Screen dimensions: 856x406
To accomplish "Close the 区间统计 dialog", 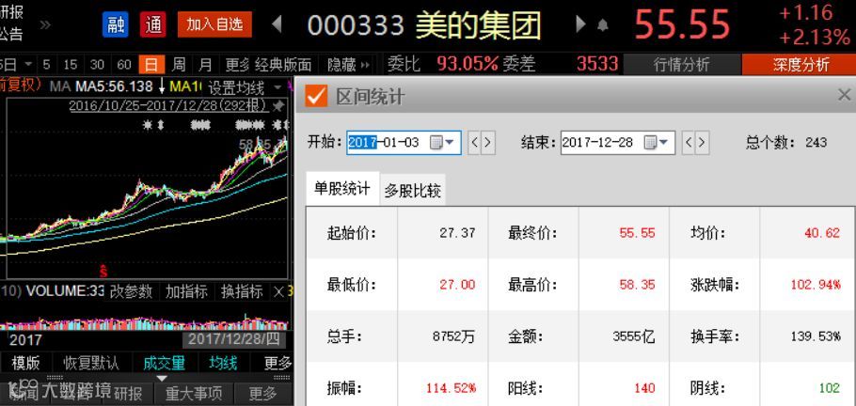I will (x=844, y=95).
